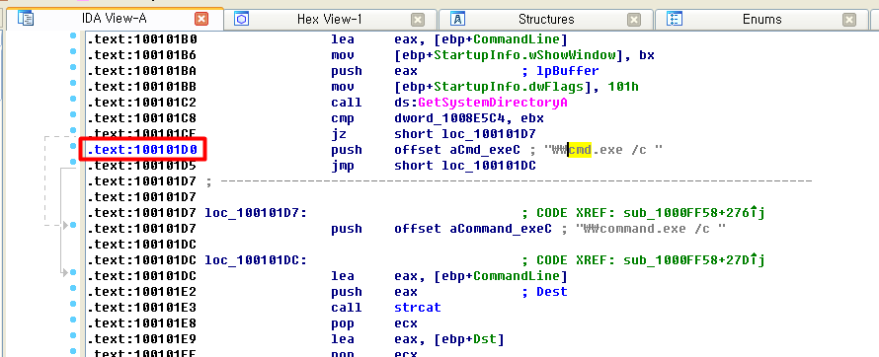
Task: Click ecx in pop at .text:100101E8
Action: pyautogui.click(x=406, y=323)
